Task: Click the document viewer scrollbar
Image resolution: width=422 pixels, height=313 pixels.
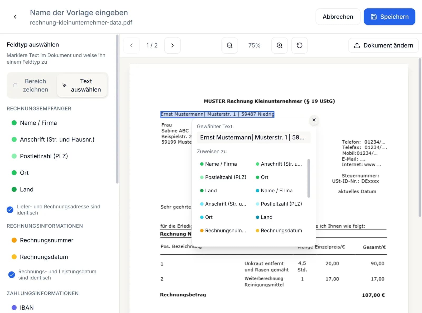Action: tap(420, 138)
